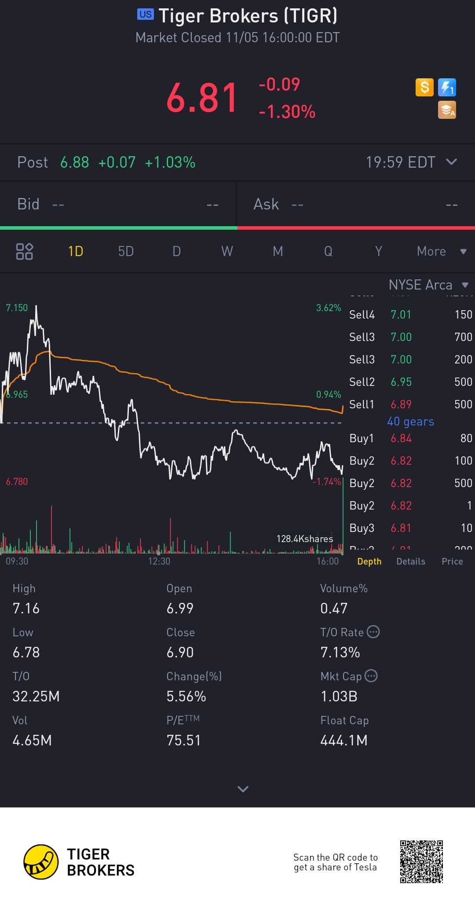The height and width of the screenshot is (917, 475).
Task: Tap Sell2 6.95 order row
Action: tap(411, 382)
